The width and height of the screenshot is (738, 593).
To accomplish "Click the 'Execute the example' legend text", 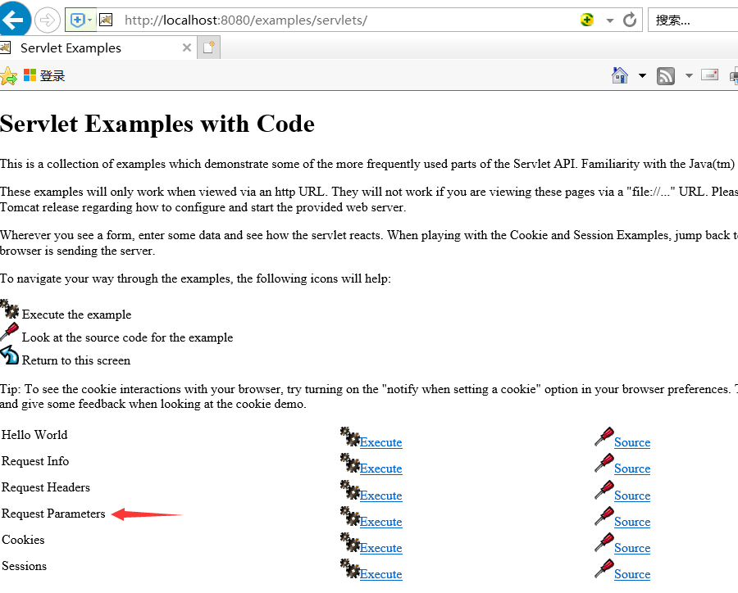I will [77, 315].
